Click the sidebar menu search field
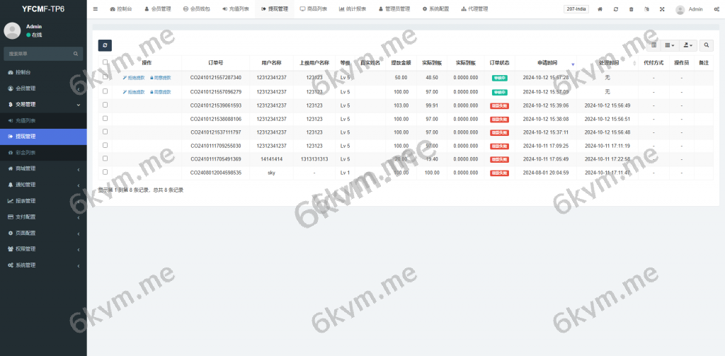The height and width of the screenshot is (356, 725). (39, 53)
